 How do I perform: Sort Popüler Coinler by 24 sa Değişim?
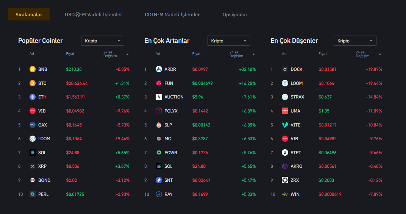pyautogui.click(x=116, y=54)
